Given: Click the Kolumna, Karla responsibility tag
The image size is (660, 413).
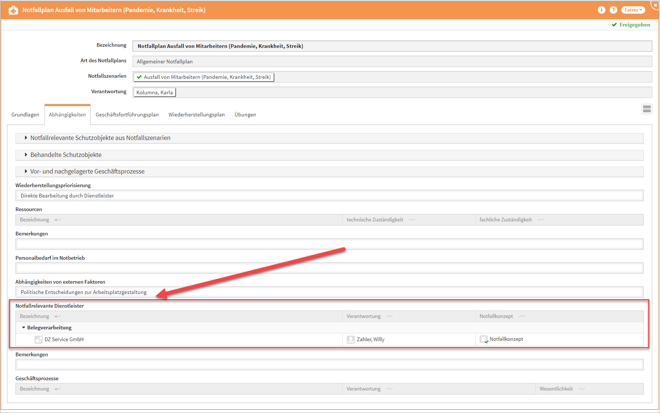Looking at the screenshot, I should tap(154, 92).
